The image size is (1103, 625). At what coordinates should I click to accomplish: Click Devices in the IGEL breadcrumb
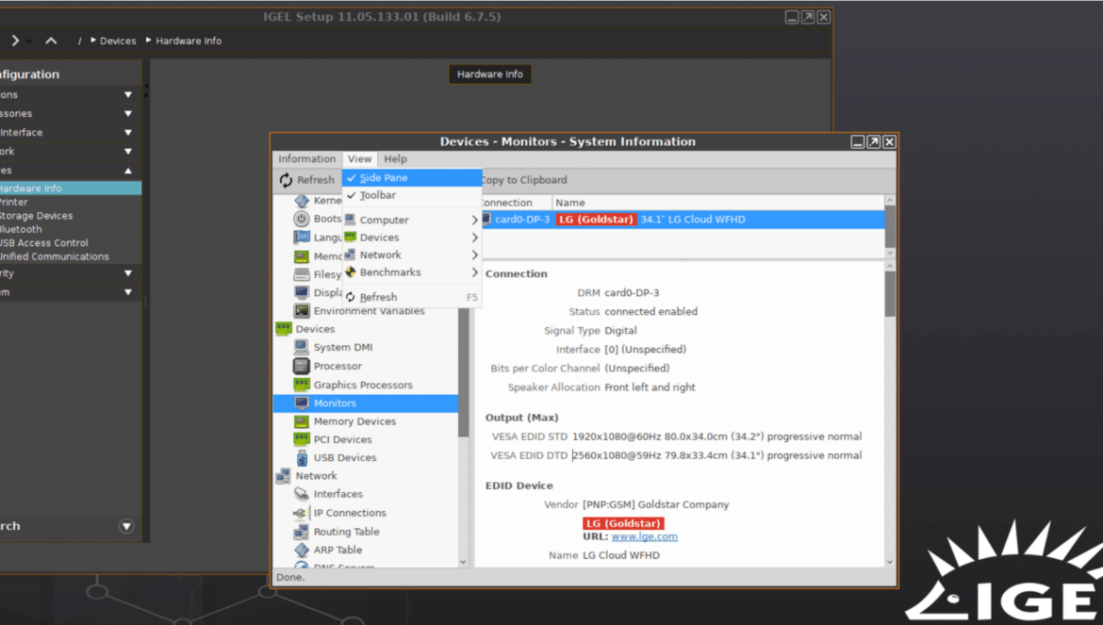[118, 41]
